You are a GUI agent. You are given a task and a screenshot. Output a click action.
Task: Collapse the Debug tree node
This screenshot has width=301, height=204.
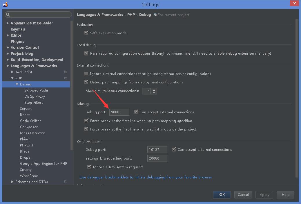[x=17, y=84]
